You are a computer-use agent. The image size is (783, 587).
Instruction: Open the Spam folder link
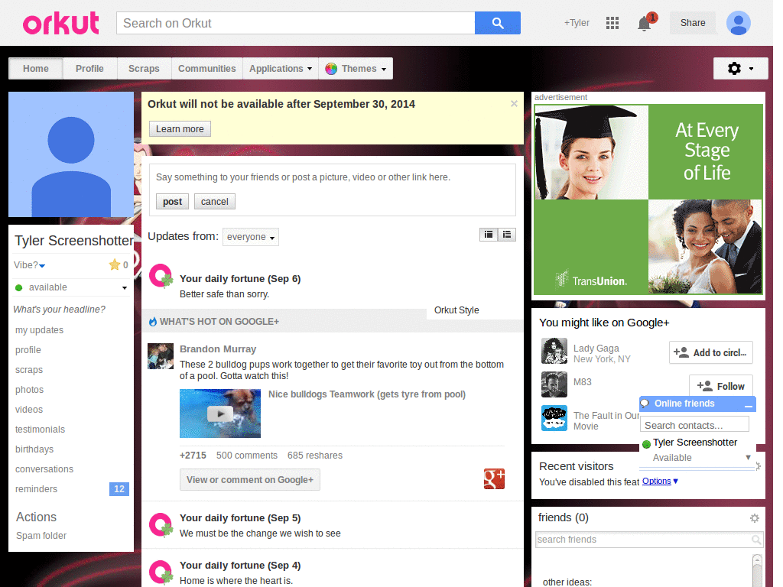click(41, 536)
